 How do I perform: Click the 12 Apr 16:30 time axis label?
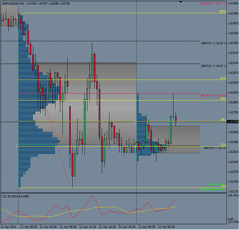pos(107,227)
